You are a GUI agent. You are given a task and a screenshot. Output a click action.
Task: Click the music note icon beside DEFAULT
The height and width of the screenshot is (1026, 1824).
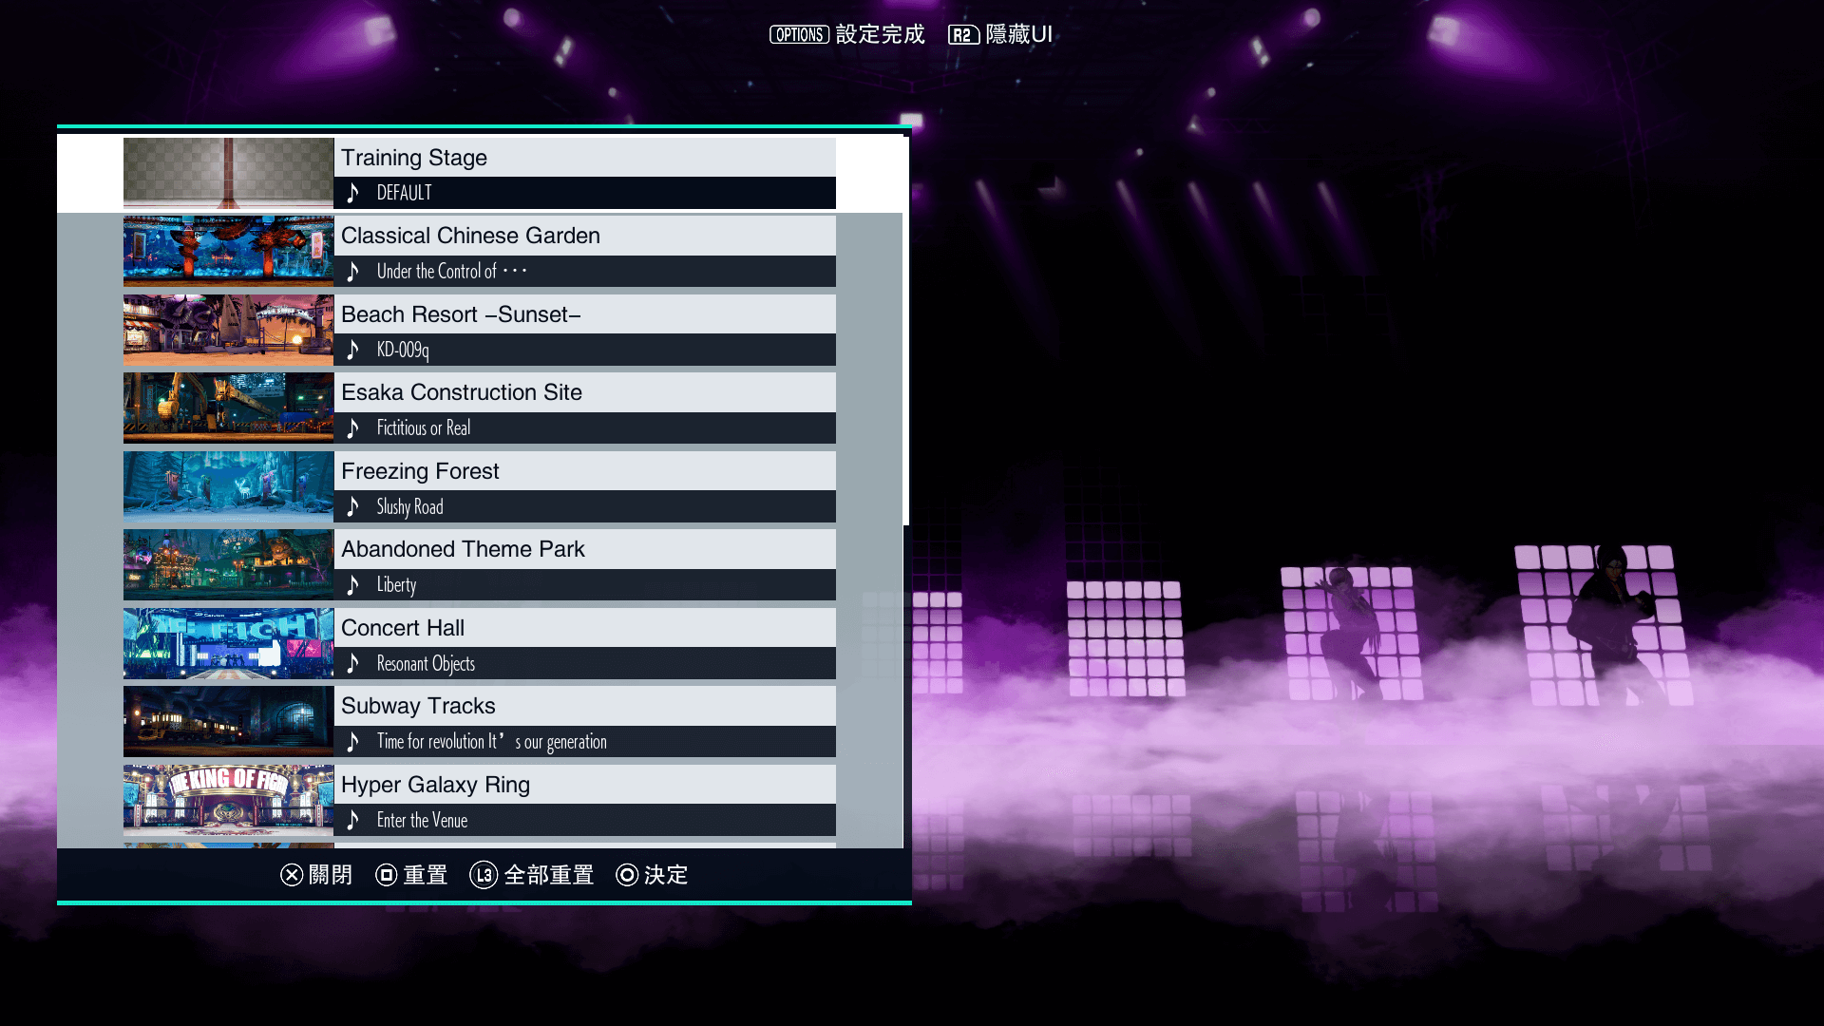(353, 193)
